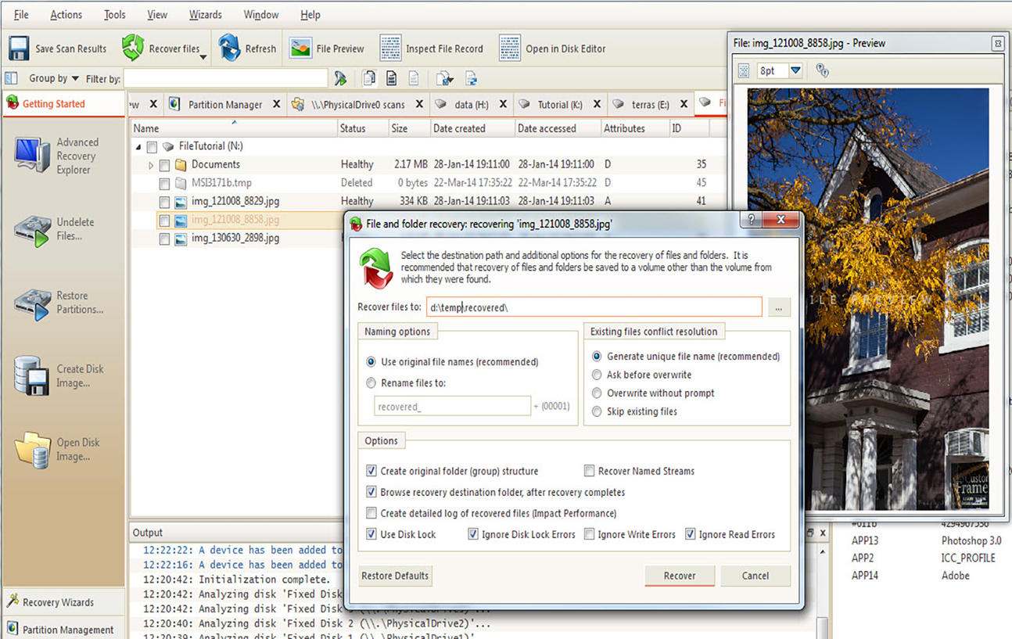Select Overwrite without prompt radio button
Screen dimensions: 1012x639
pyautogui.click(x=597, y=393)
